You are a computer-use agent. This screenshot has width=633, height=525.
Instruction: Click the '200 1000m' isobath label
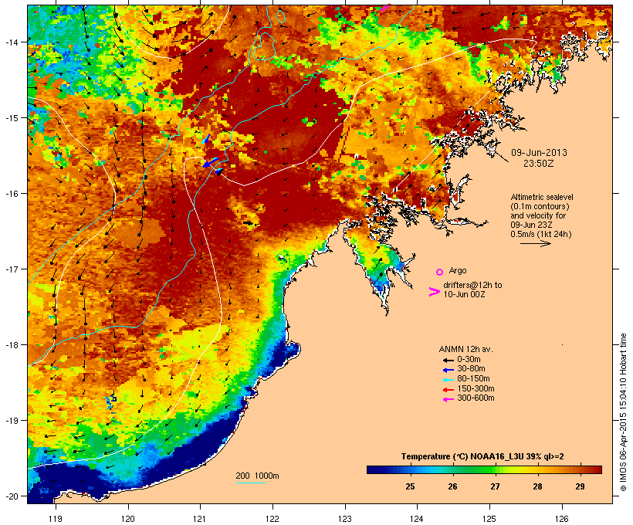click(x=257, y=476)
